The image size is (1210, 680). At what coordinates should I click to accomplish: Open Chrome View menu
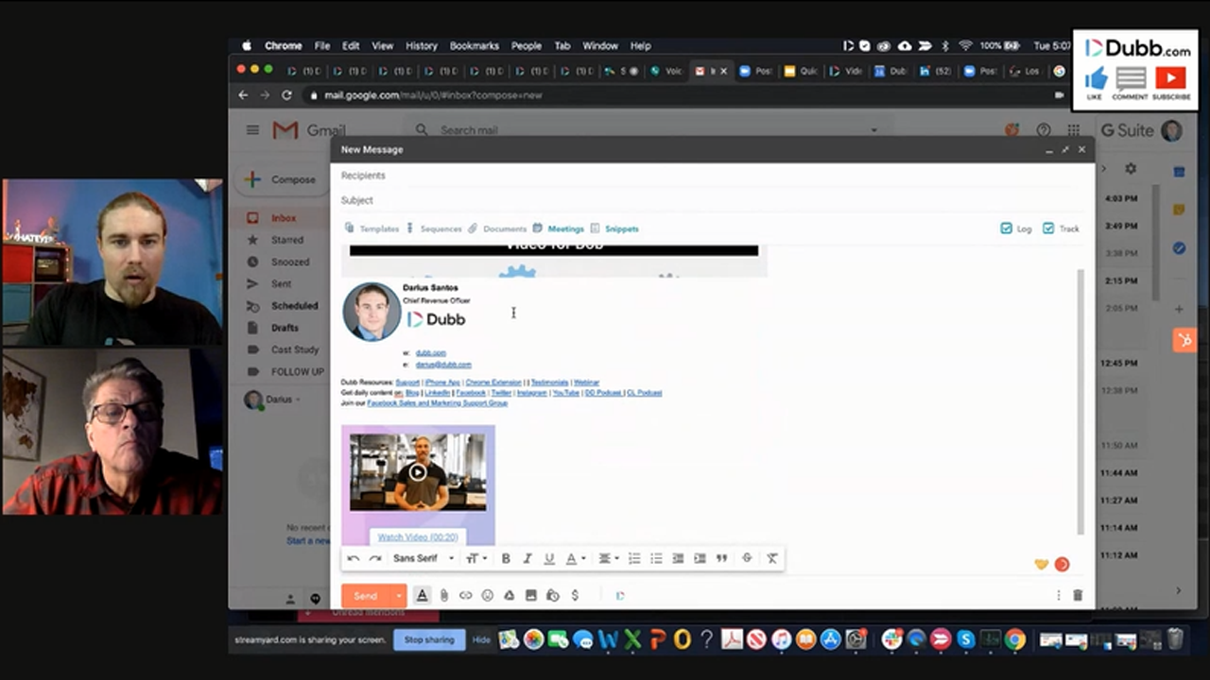pyautogui.click(x=382, y=45)
